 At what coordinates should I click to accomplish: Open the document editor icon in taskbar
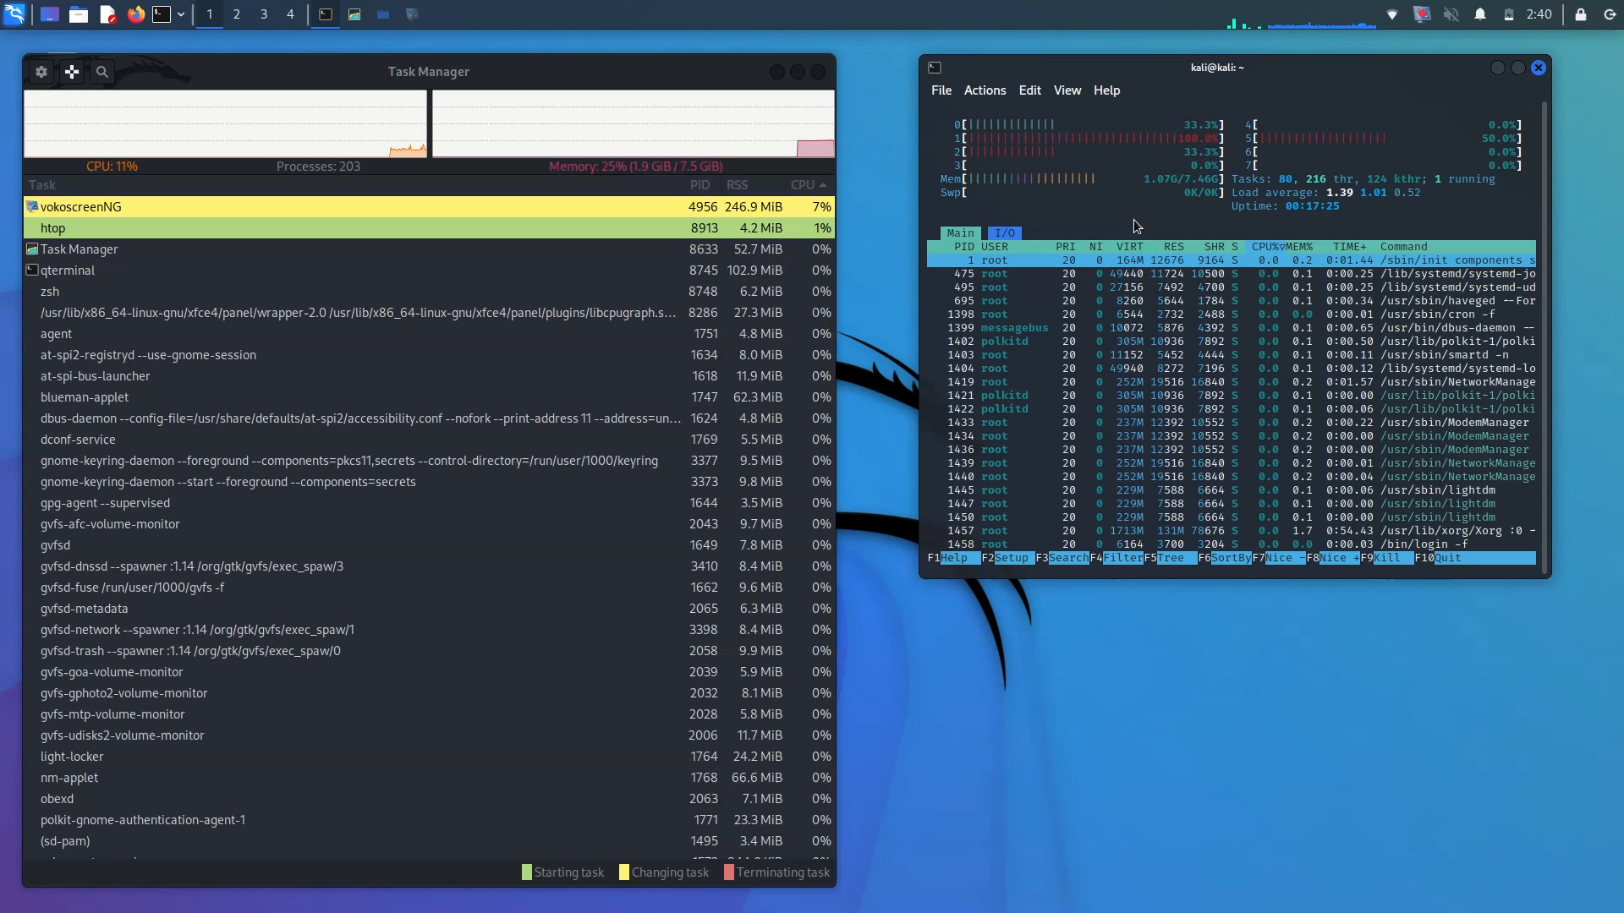point(108,14)
